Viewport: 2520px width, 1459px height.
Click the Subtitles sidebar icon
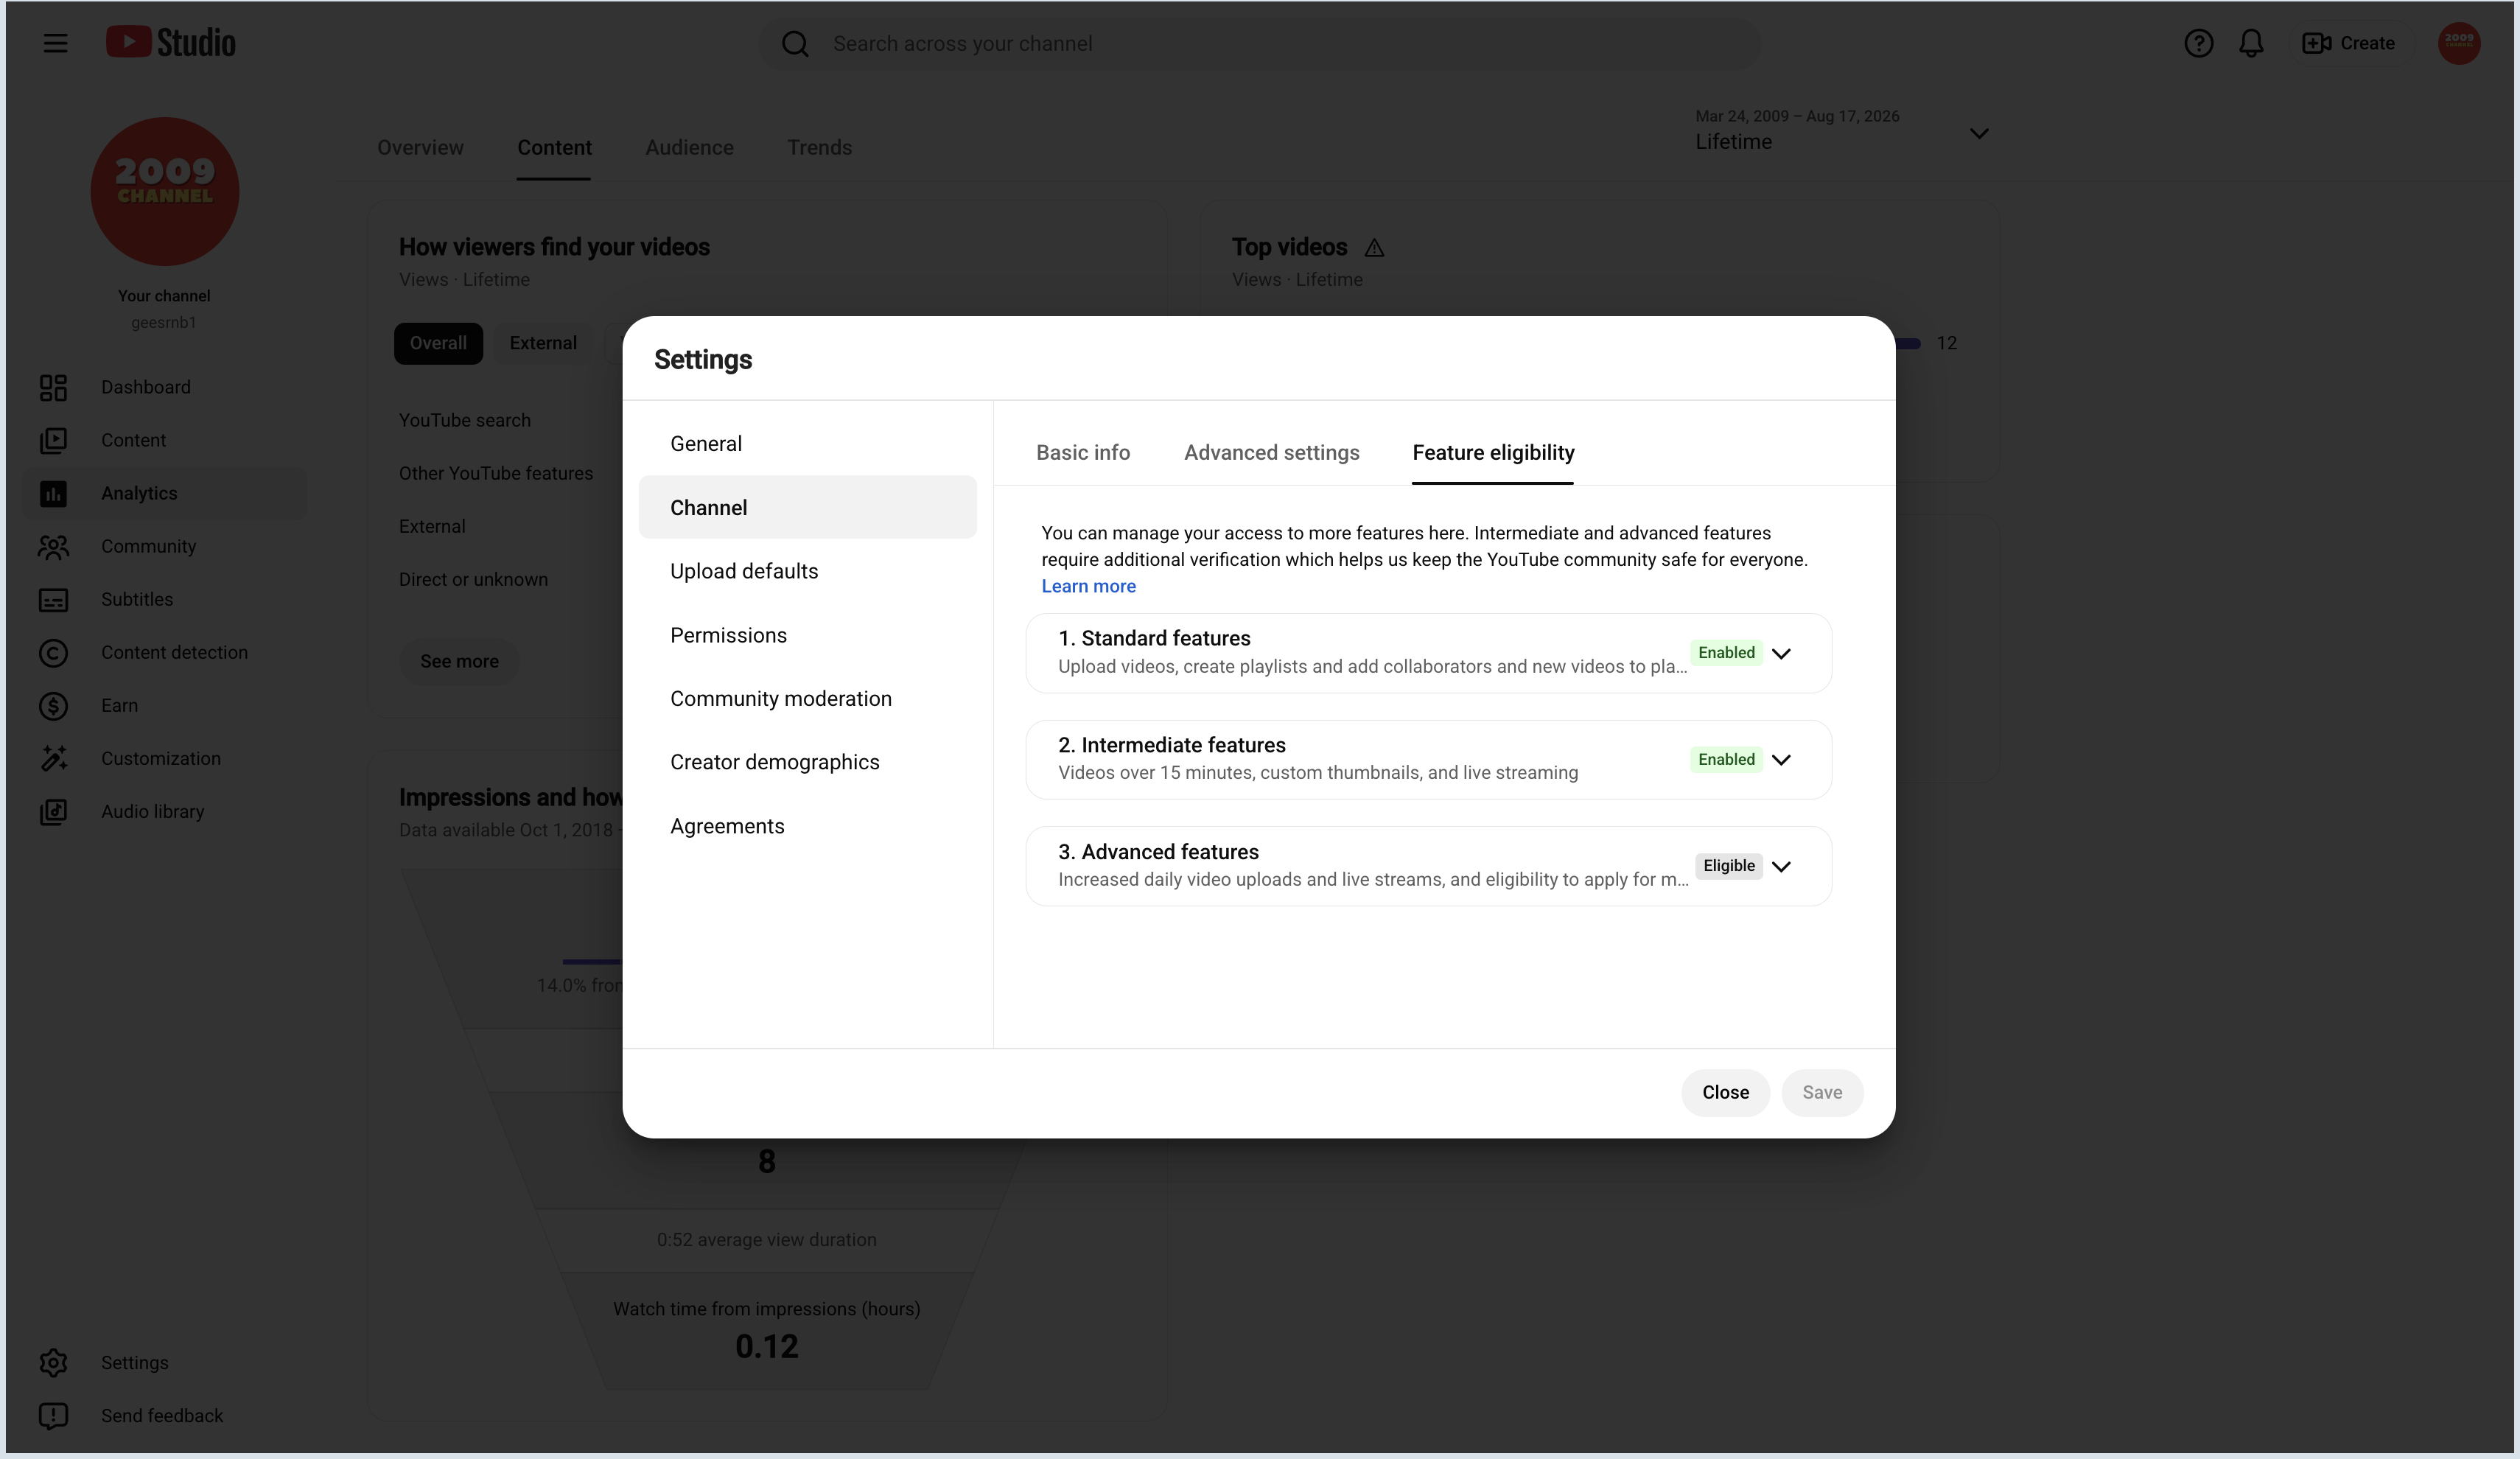[x=53, y=599]
